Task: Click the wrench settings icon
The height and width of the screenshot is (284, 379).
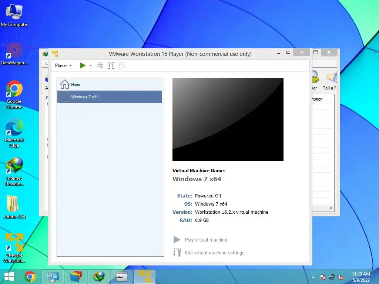Action: [177, 253]
